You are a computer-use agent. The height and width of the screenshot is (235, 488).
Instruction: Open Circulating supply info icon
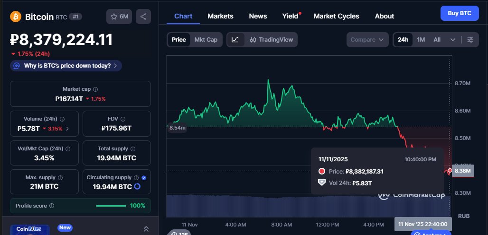pos(136,178)
